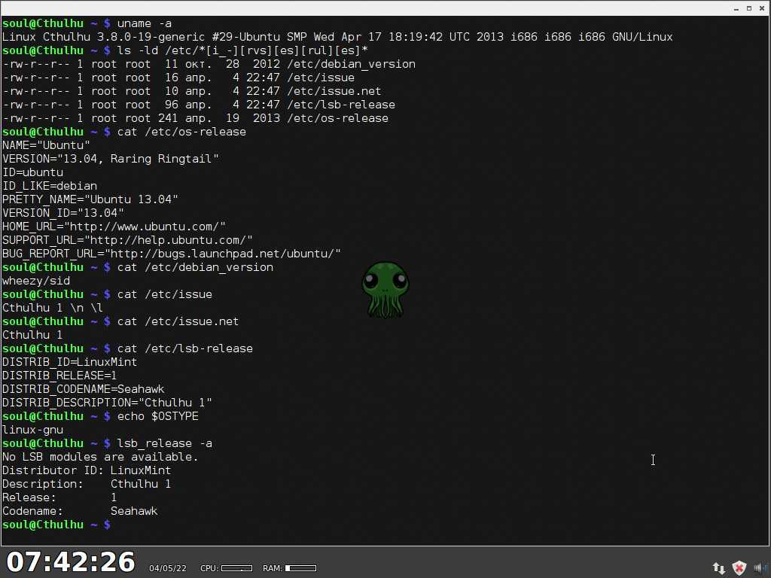The width and height of the screenshot is (771, 578).
Task: Click 'No LSB modules are available.' line
Action: pyautogui.click(x=100, y=457)
